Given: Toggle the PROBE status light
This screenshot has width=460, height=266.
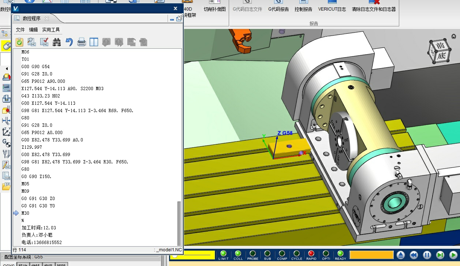Looking at the screenshot, I should point(253,253).
